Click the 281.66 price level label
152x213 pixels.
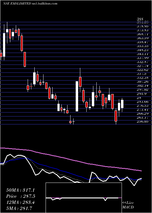point(142,102)
